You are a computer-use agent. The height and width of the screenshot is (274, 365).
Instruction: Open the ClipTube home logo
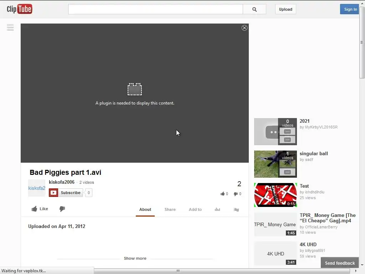[20, 9]
